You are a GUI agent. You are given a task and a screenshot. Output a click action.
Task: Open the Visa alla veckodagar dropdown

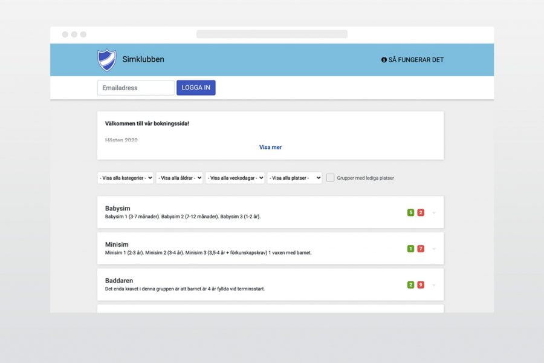tap(235, 178)
